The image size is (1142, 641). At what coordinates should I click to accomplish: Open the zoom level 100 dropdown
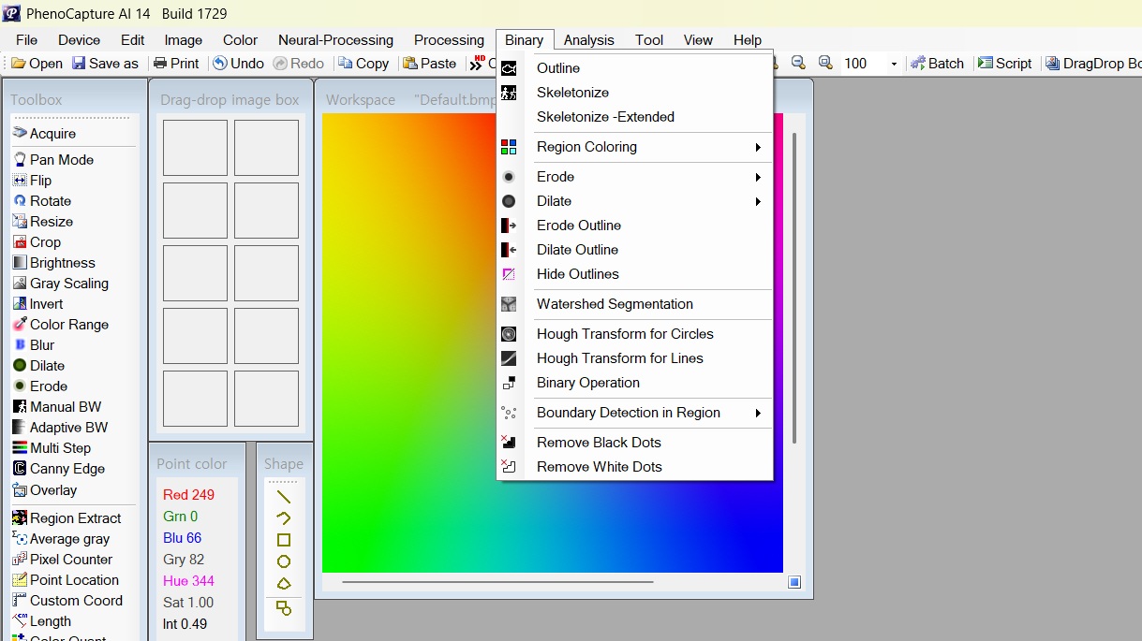pos(894,64)
